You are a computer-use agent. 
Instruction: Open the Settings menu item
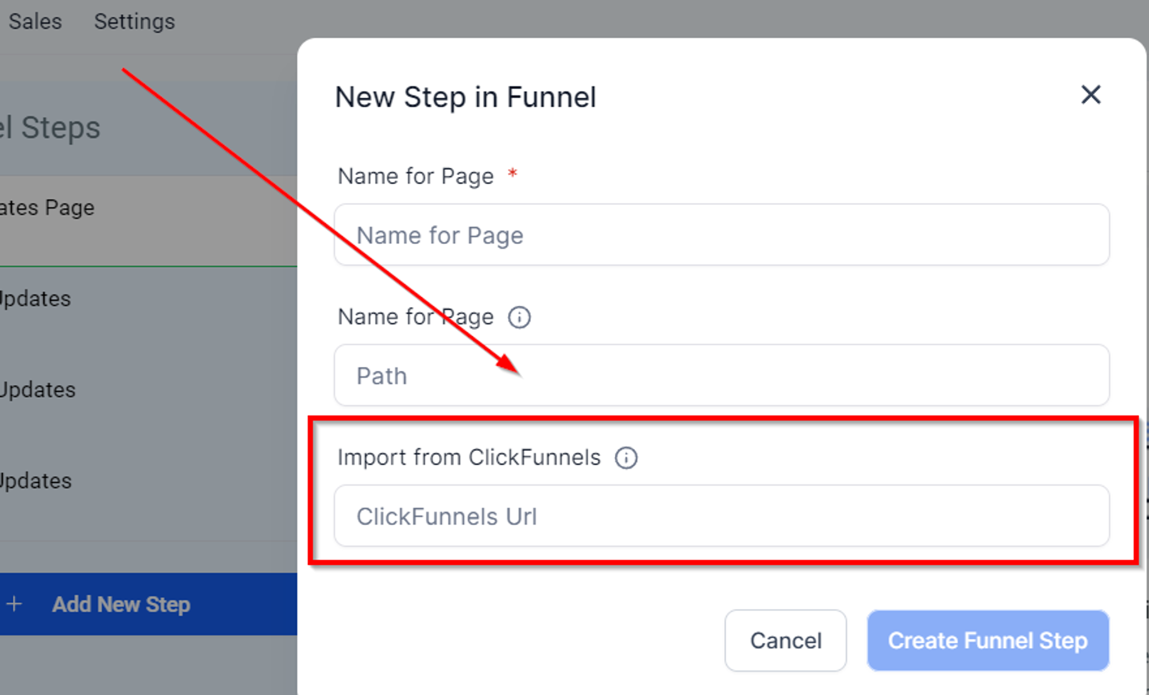(134, 22)
